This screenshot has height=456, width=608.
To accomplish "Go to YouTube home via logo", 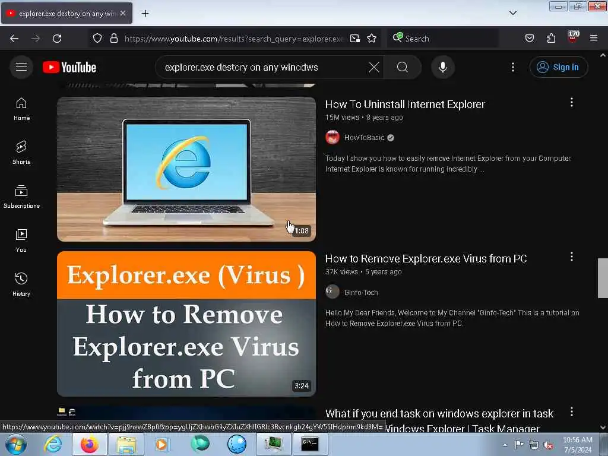I will 69,67.
